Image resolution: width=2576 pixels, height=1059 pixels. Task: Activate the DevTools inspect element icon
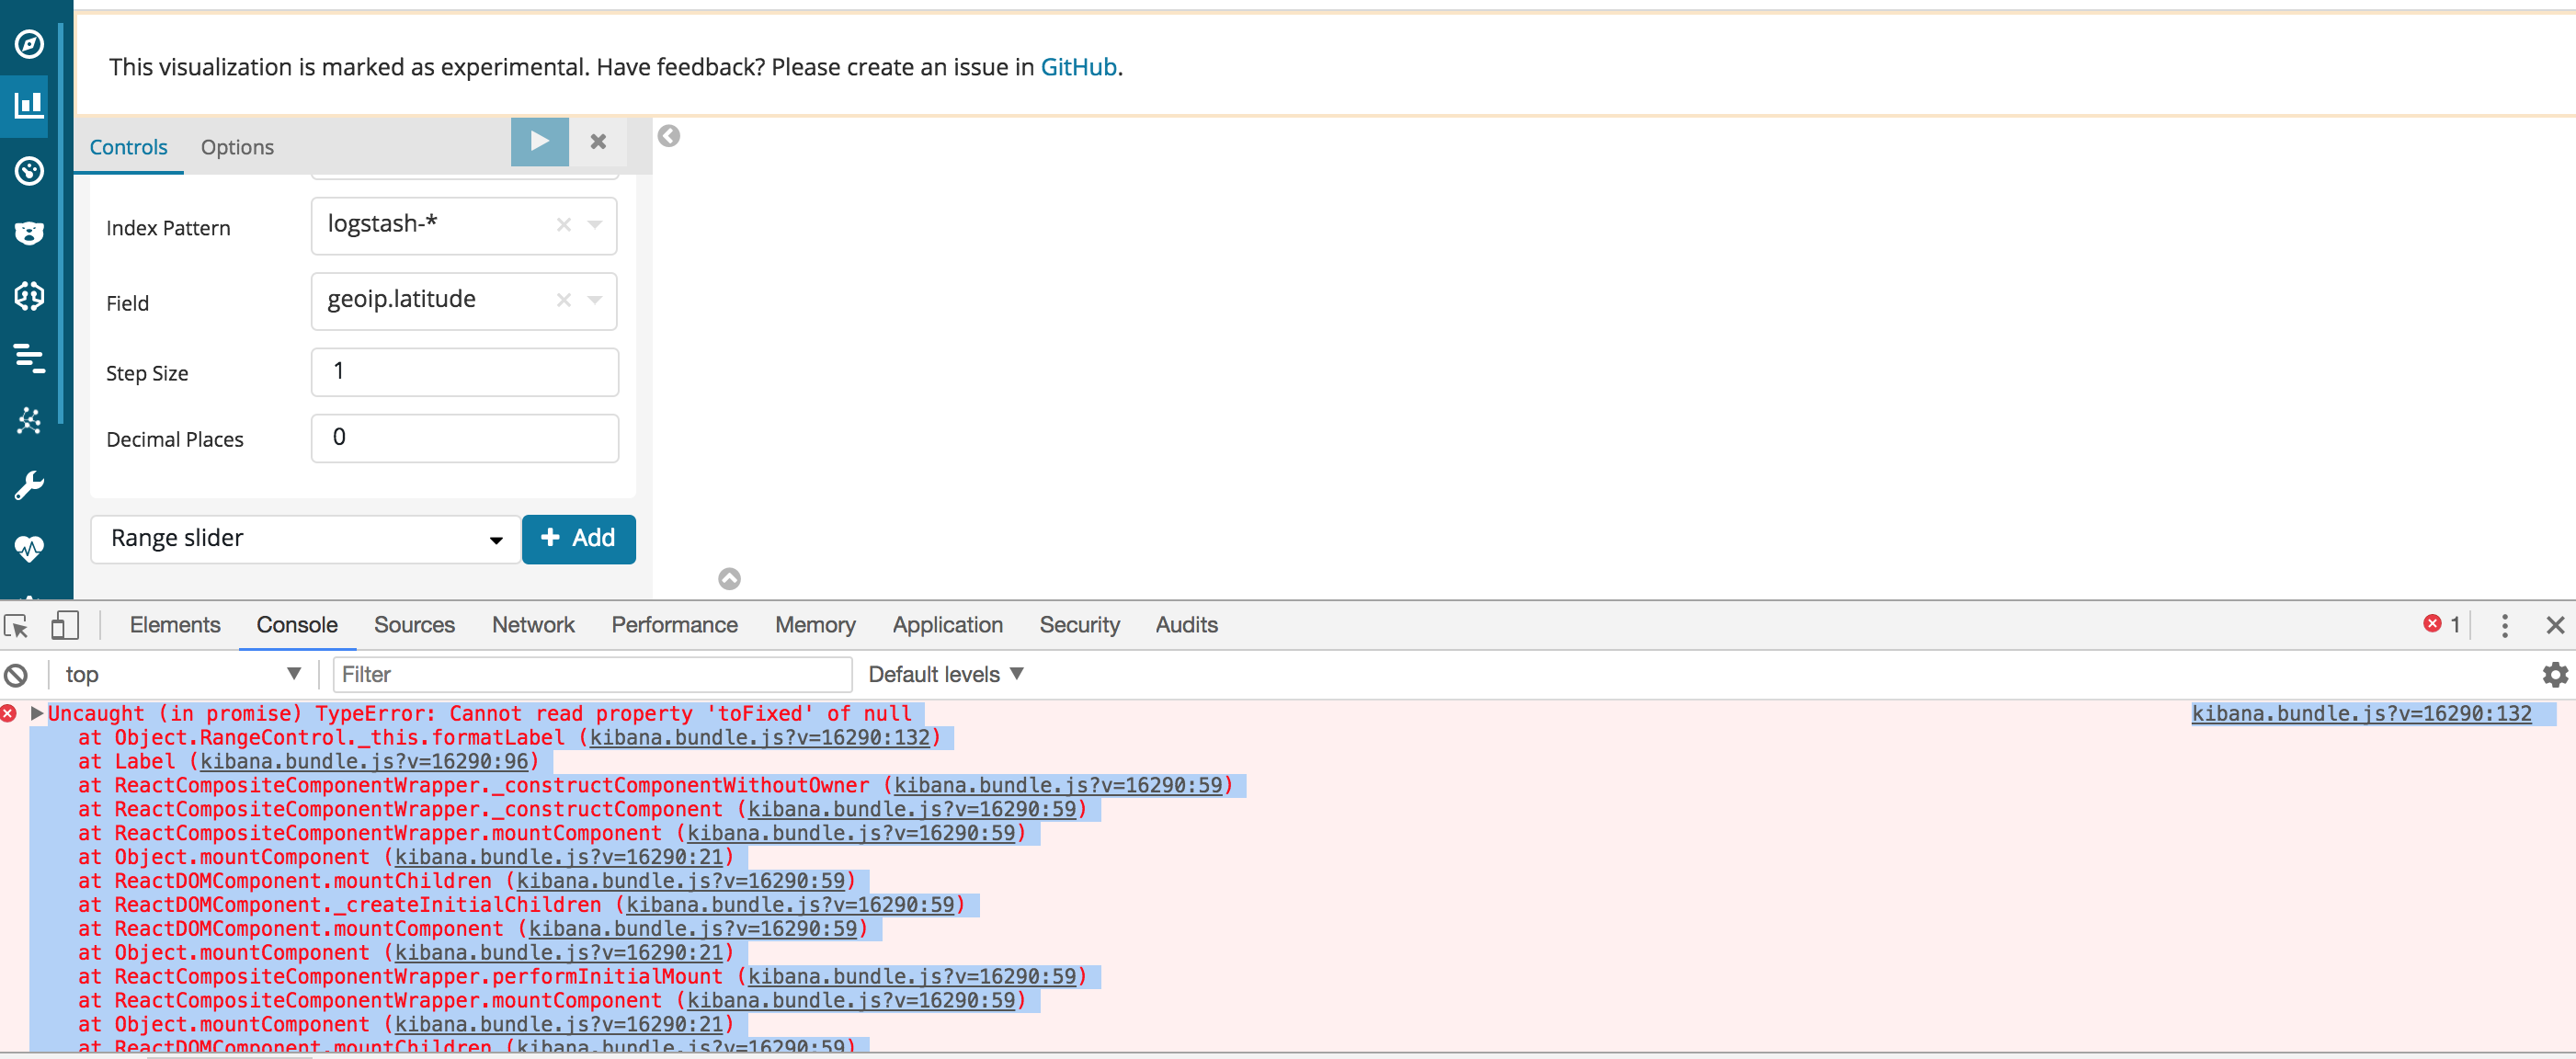point(17,626)
